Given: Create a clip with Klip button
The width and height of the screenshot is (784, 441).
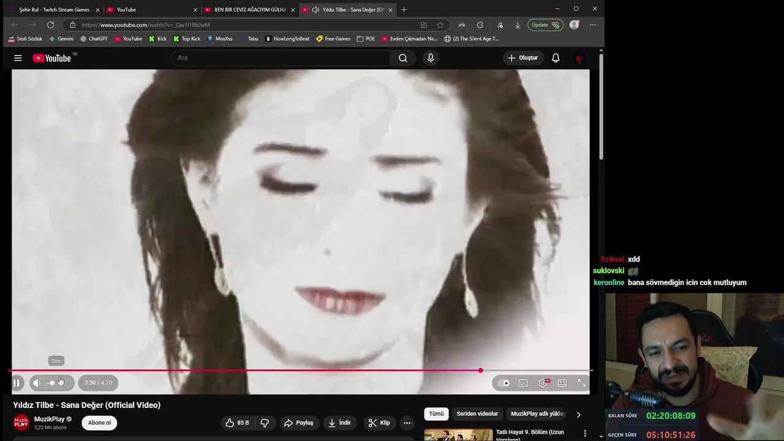Looking at the screenshot, I should point(379,423).
